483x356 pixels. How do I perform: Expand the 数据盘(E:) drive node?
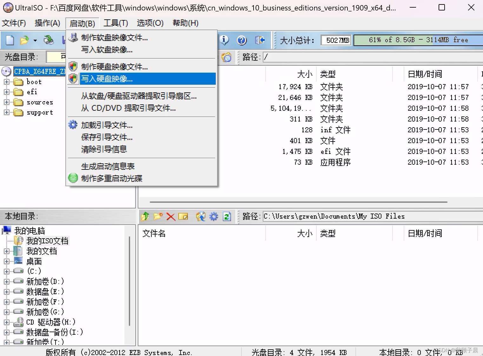[6, 292]
